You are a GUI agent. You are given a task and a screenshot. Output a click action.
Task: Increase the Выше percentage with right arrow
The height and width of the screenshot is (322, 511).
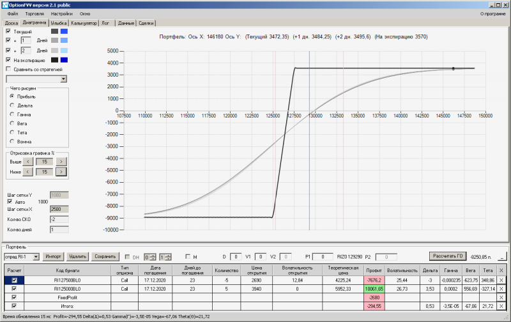tap(61, 162)
